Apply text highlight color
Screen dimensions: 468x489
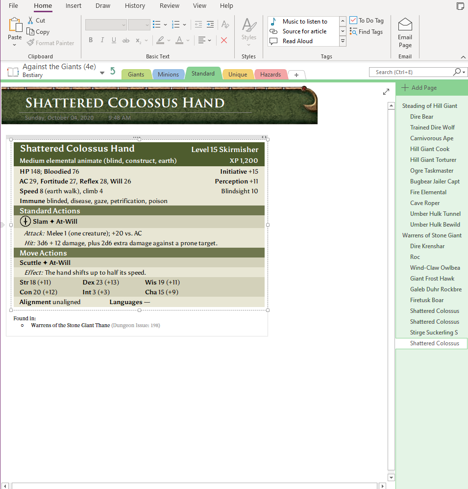(160, 40)
